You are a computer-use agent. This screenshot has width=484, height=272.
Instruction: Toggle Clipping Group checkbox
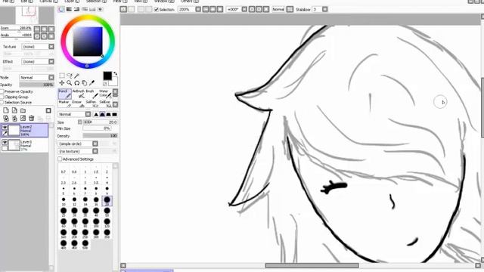[2, 97]
